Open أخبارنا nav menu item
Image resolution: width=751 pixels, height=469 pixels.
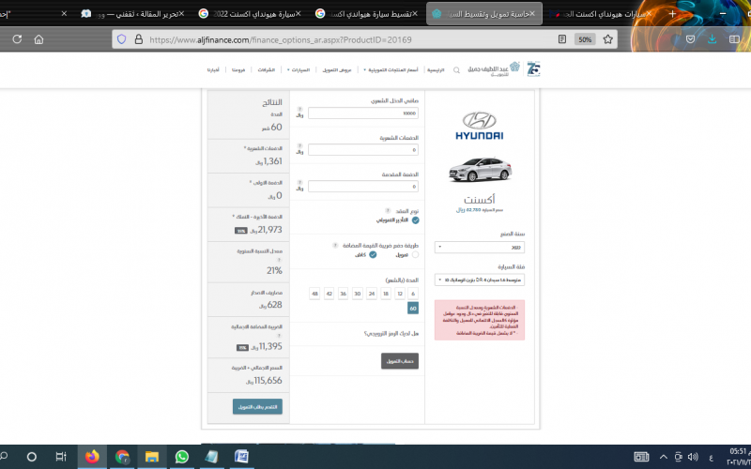[213, 69]
